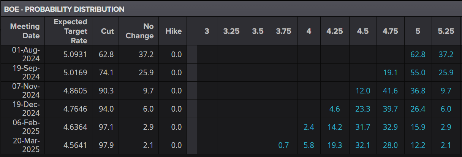Select the 01-Aug-2024 meeting date row

click(26, 54)
